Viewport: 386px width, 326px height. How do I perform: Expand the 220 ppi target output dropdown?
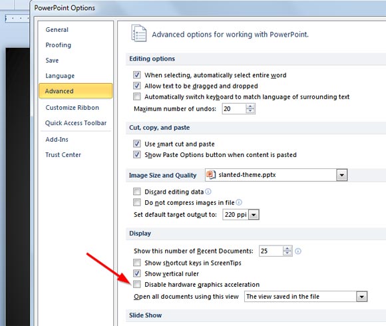254,215
